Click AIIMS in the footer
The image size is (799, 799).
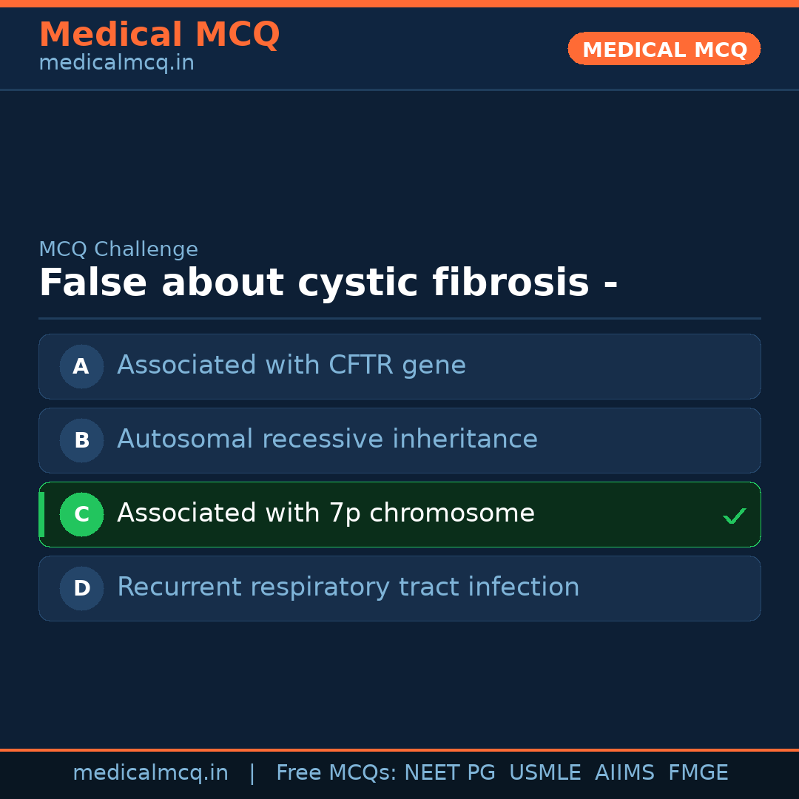pos(624,773)
